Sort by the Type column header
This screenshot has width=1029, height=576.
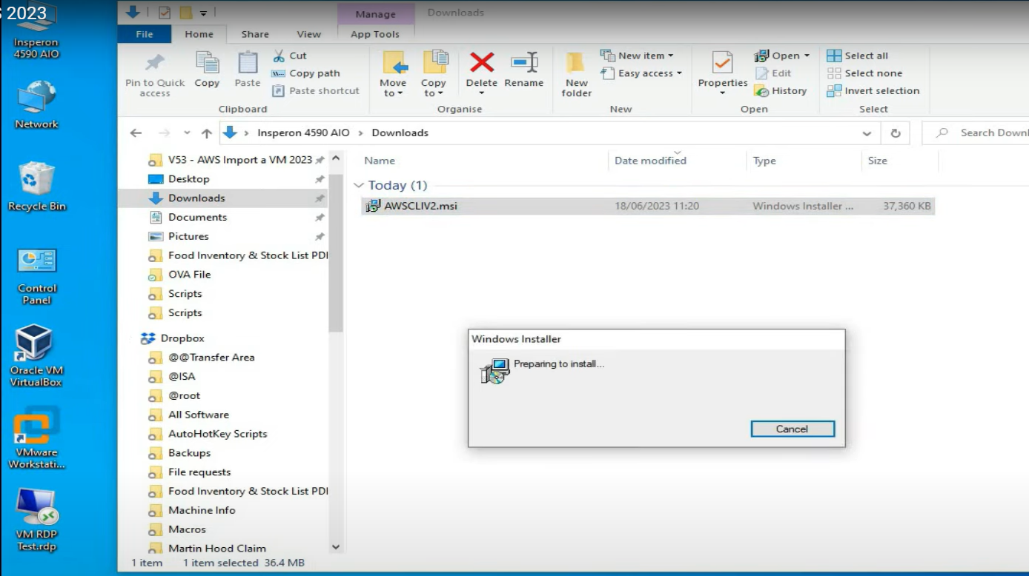(x=764, y=161)
